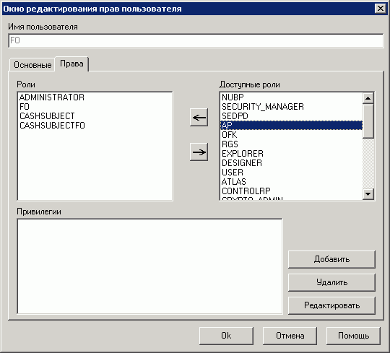This screenshot has height=353, width=390.
Task: Click scroll up arrow in available roles list
Action: [x=368, y=98]
